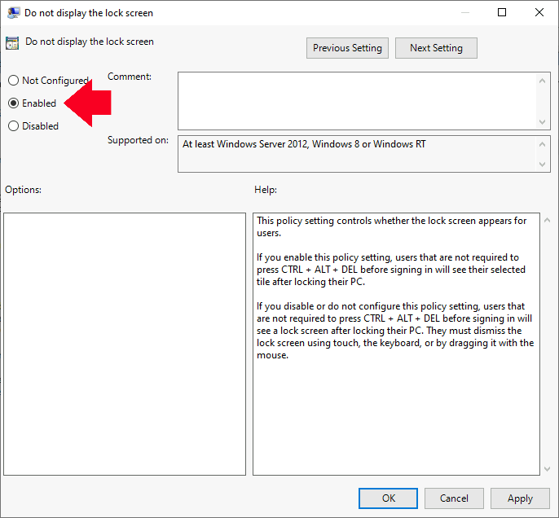The width and height of the screenshot is (559, 518).
Task: Click the Comment box scroll down arrow
Action: point(542,122)
